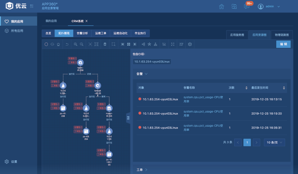Click the trash delete icon in toolbar

pyautogui.click(x=105, y=44)
